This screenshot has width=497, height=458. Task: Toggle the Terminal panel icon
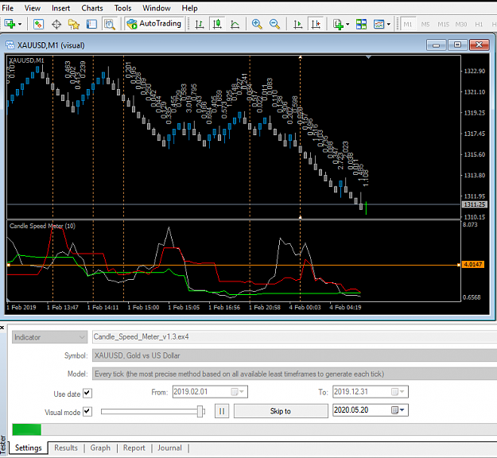pos(91,24)
